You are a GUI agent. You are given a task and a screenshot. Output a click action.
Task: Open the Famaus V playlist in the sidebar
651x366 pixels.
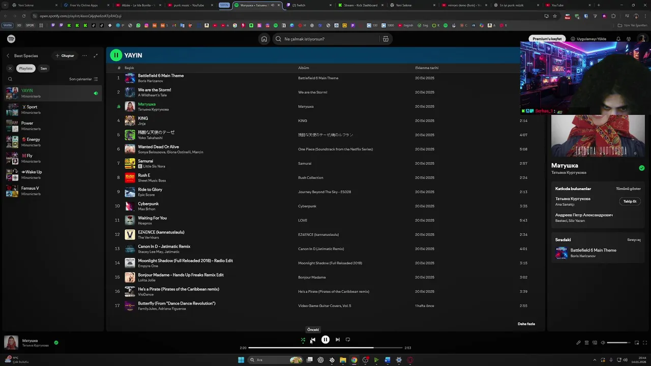52,191
